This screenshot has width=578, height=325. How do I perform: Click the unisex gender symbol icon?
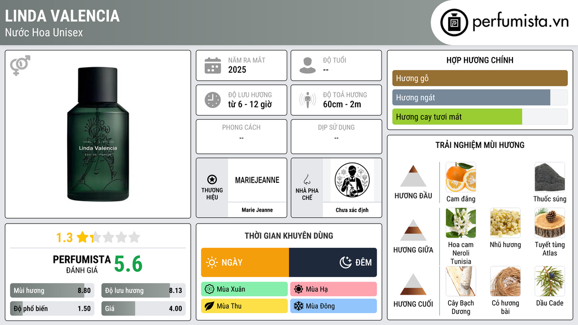20,65
